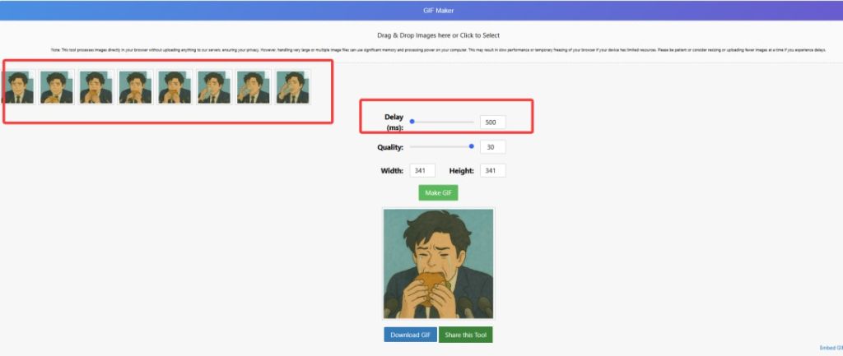This screenshot has height=356, width=843.
Task: Select the fourth frame thumbnail
Action: coord(135,86)
